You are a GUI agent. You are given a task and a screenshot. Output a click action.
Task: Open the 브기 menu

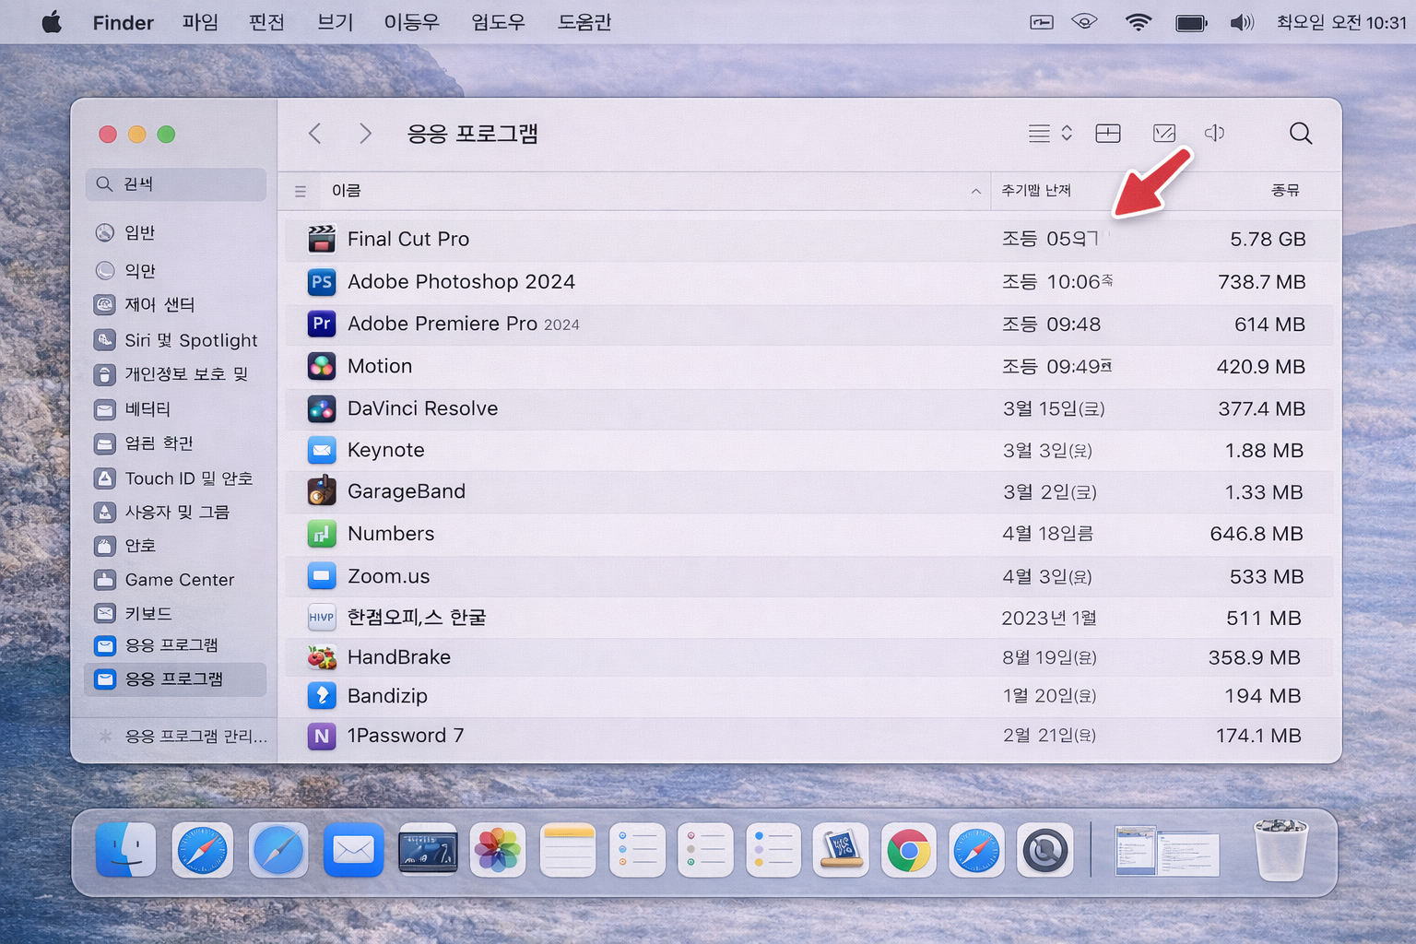point(335,22)
